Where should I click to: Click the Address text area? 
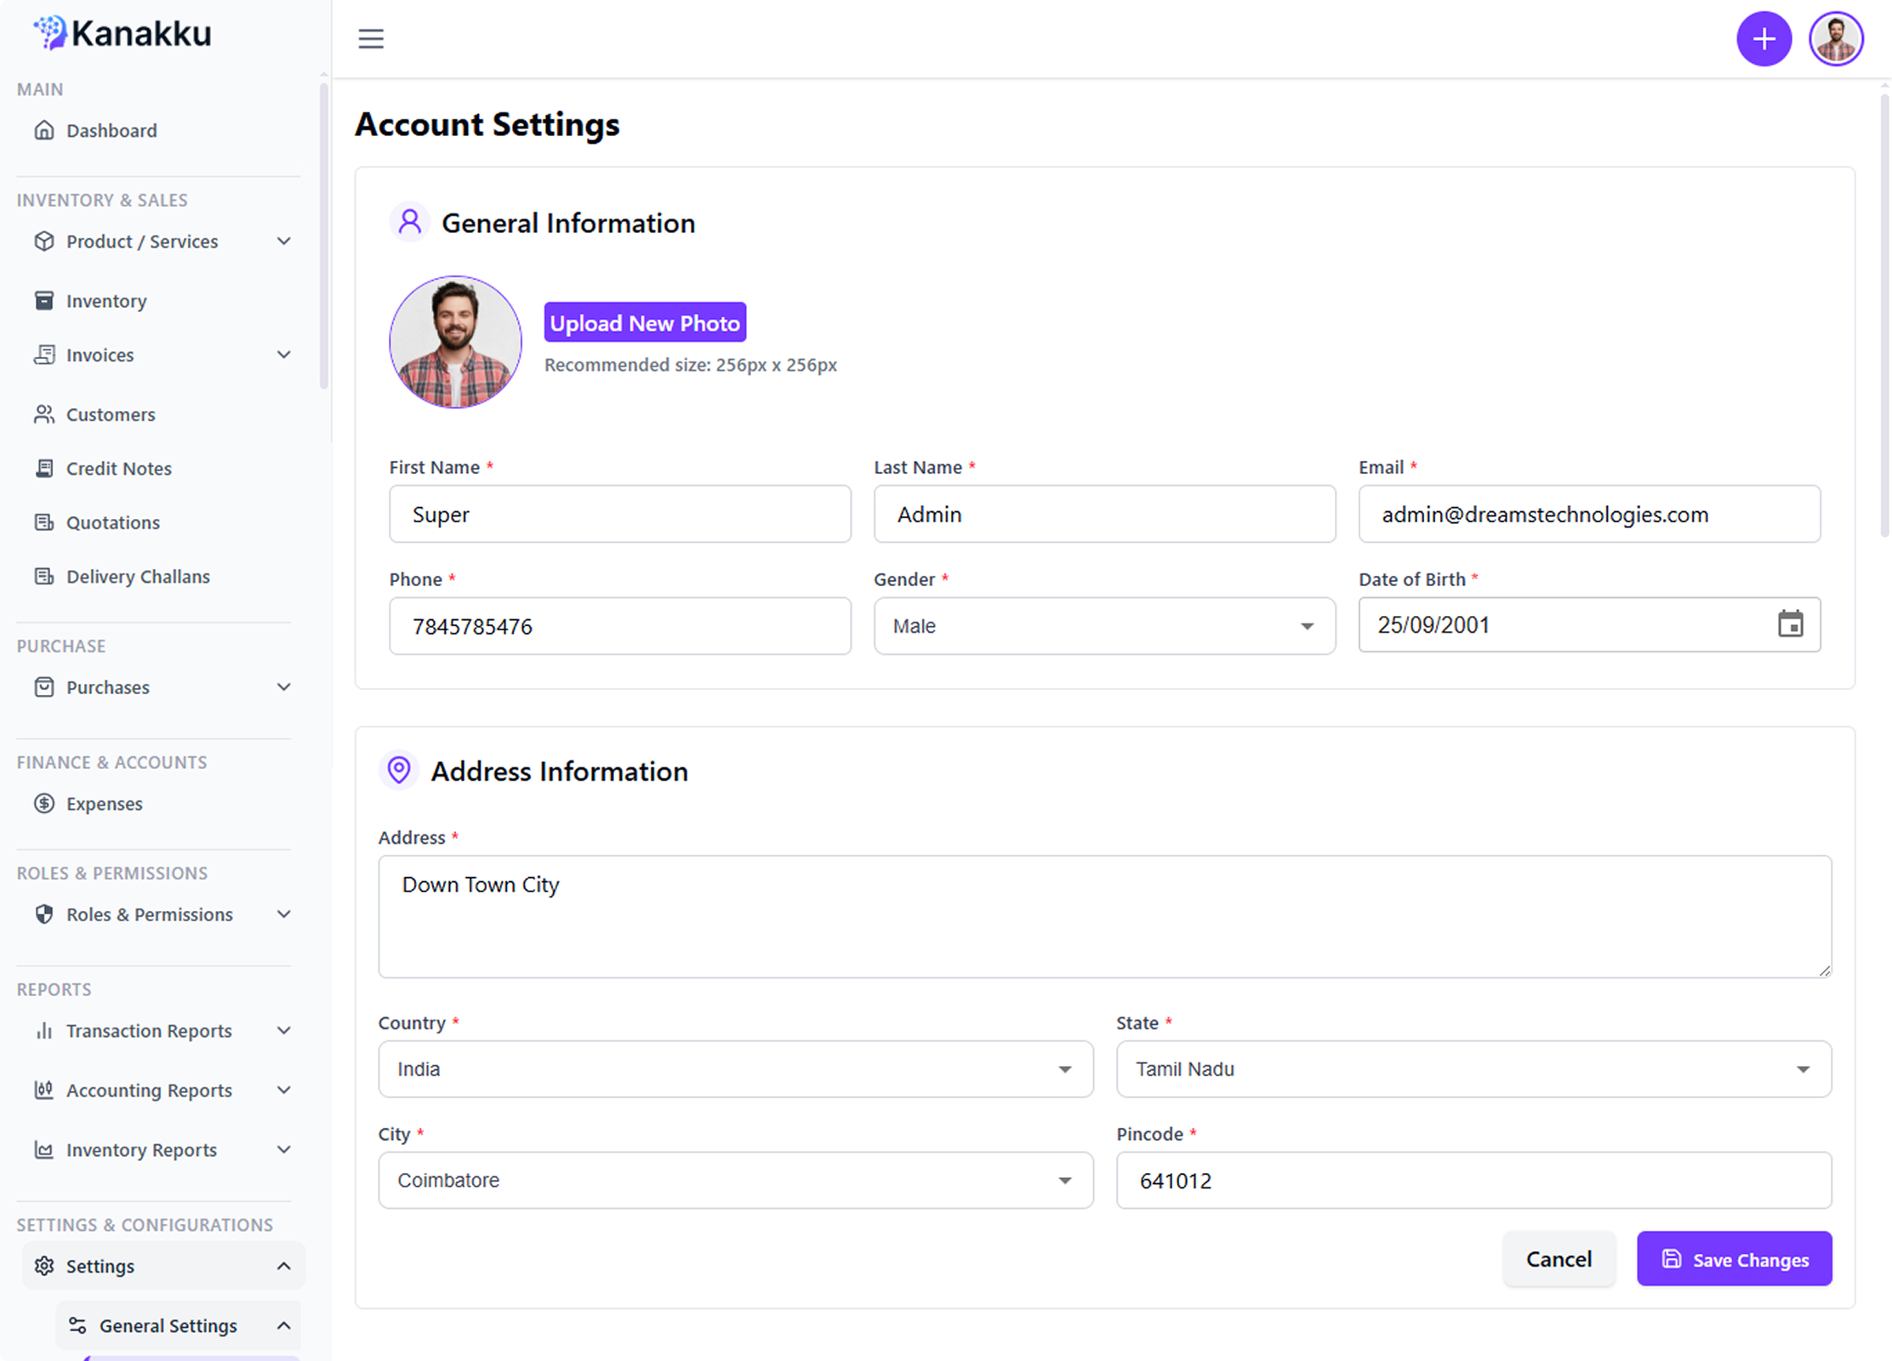(1104, 916)
